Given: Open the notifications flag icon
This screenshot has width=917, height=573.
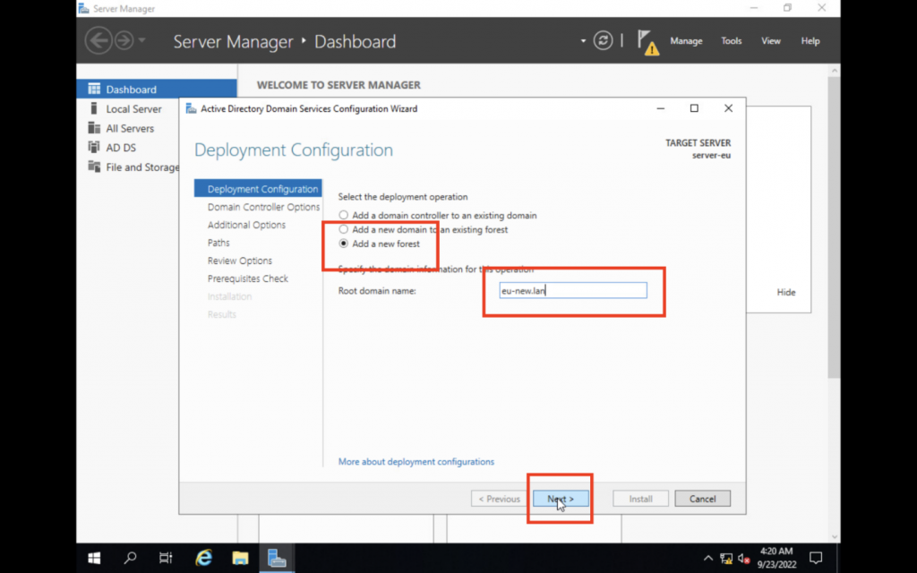Looking at the screenshot, I should point(647,41).
